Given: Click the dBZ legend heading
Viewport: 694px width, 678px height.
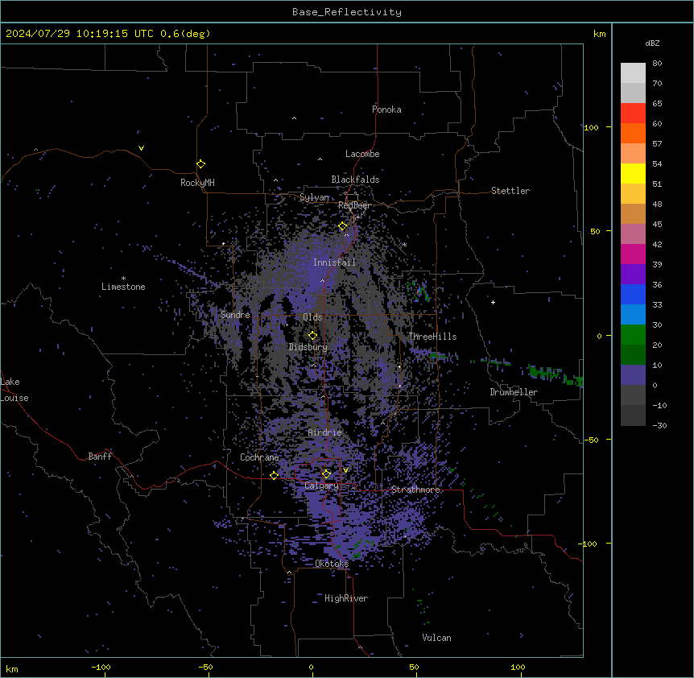Looking at the screenshot, I should click(652, 43).
